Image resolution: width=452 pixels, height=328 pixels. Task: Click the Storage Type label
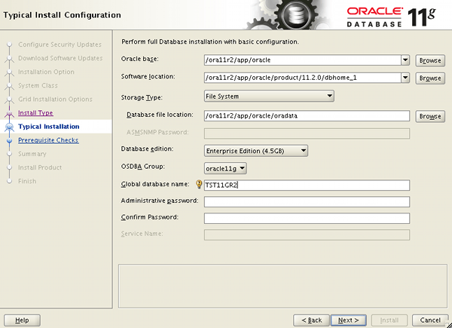point(142,97)
